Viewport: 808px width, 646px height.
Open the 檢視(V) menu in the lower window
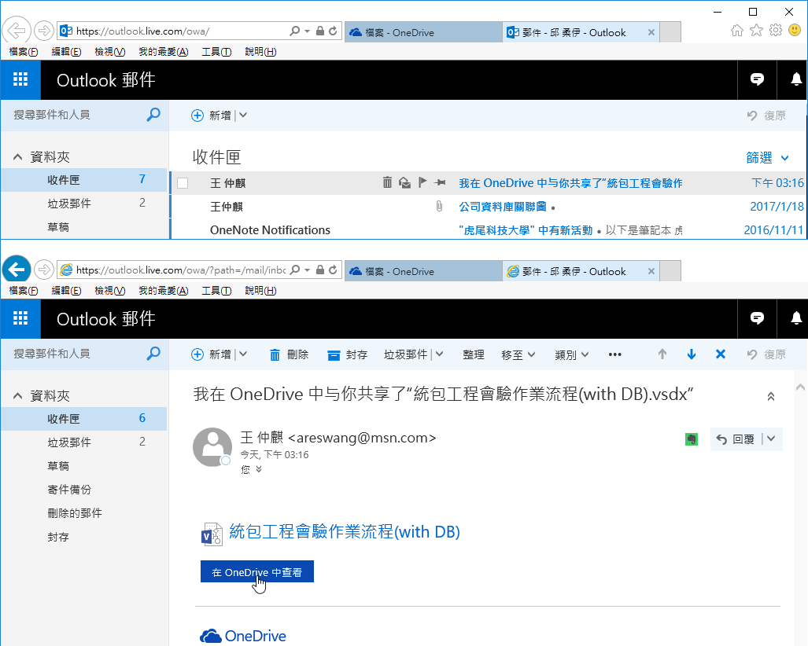[110, 290]
